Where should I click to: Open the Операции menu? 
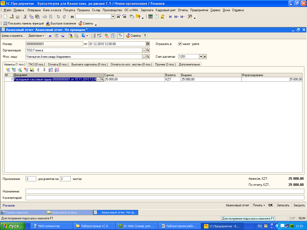click(x=34, y=10)
